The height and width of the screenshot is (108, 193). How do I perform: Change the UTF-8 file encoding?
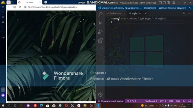click(x=163, y=101)
